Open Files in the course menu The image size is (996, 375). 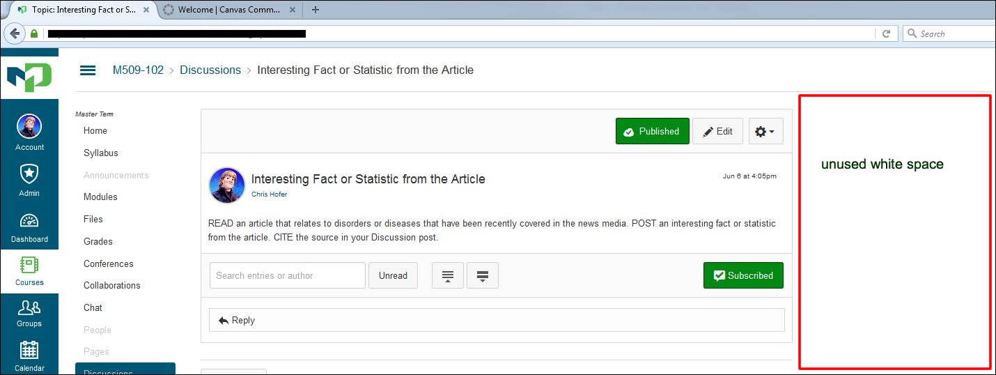coord(93,219)
